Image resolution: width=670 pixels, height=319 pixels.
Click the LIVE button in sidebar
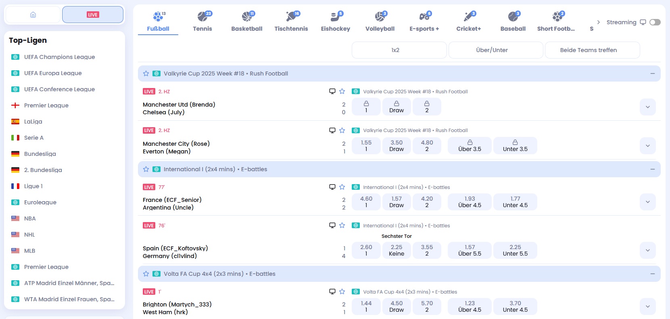click(93, 15)
